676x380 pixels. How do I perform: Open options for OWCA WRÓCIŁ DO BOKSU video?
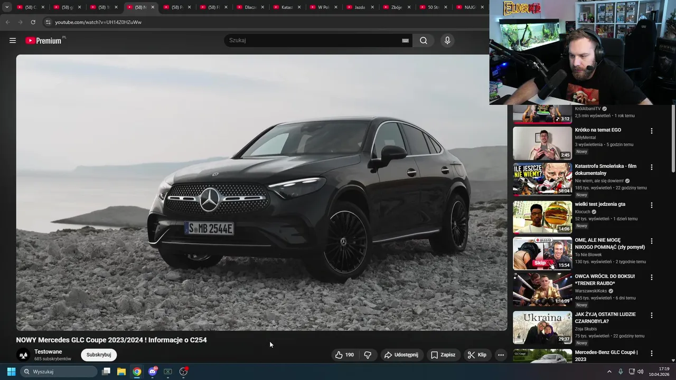pyautogui.click(x=651, y=277)
